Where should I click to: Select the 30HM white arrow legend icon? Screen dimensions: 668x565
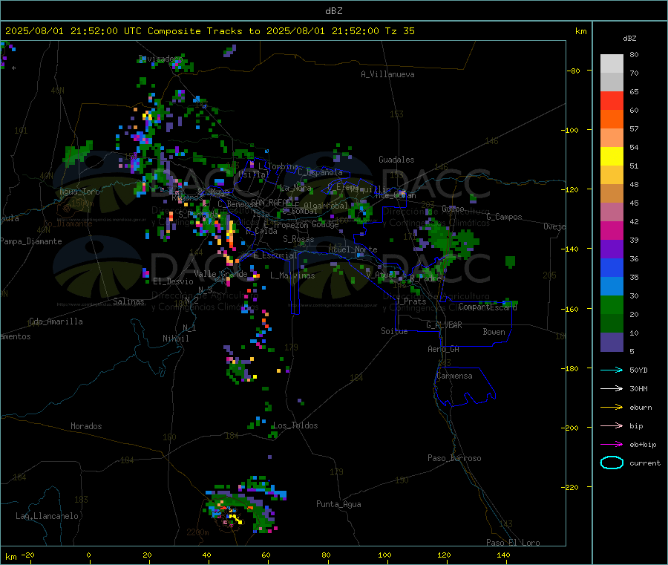(612, 388)
